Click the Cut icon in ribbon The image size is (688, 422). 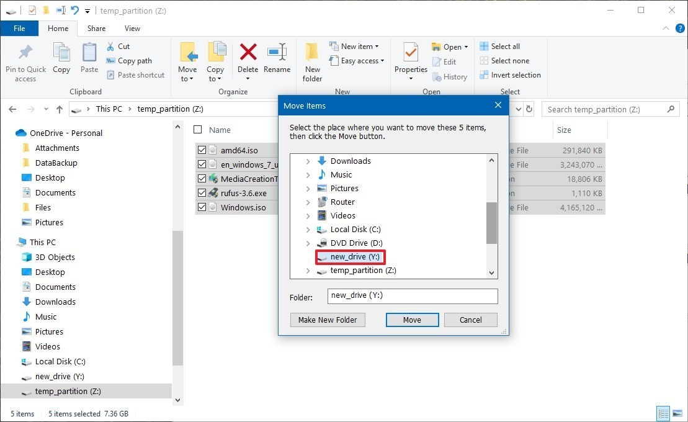[110, 47]
